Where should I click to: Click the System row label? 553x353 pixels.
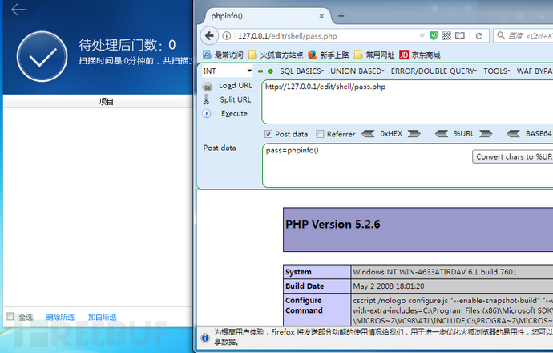coord(298,272)
